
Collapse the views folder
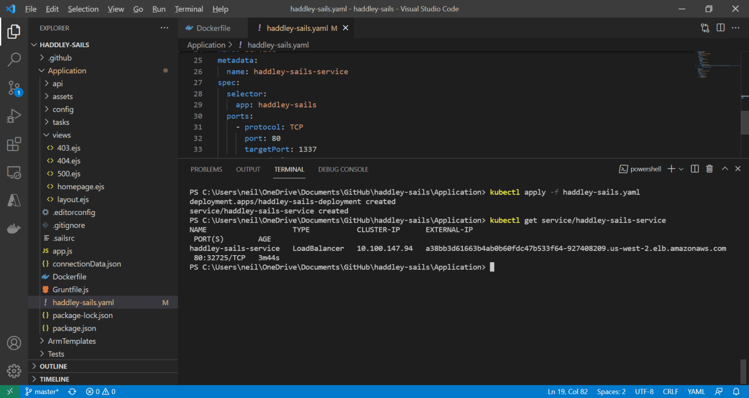[61, 135]
